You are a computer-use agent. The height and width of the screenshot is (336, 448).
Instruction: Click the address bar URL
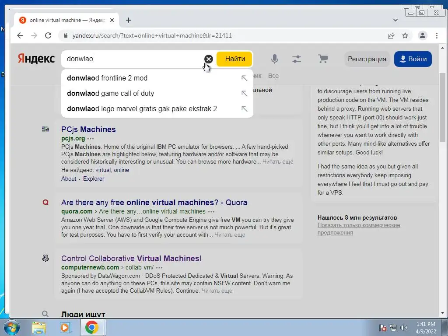(x=152, y=36)
